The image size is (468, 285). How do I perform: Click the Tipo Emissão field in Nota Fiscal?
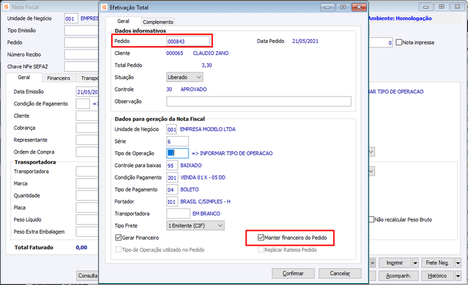point(81,31)
